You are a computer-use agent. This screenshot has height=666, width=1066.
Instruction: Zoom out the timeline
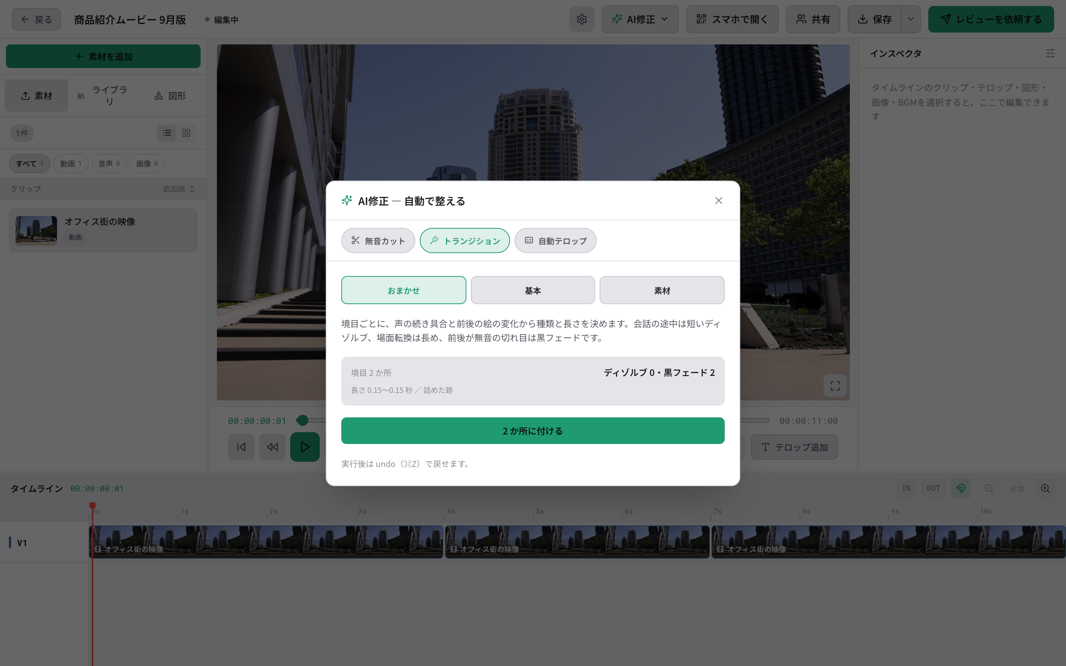989,488
